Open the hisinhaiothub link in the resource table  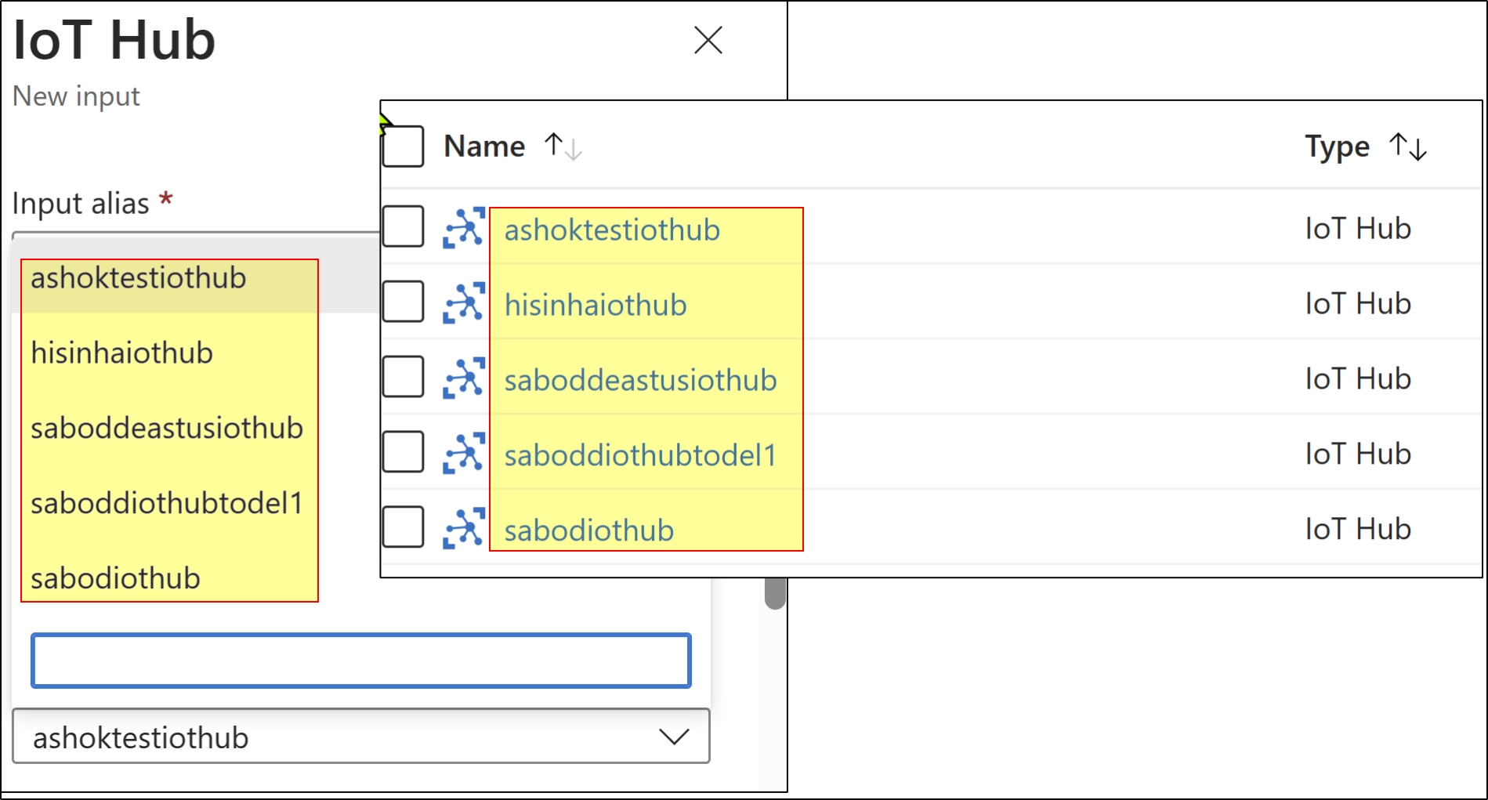tap(596, 306)
